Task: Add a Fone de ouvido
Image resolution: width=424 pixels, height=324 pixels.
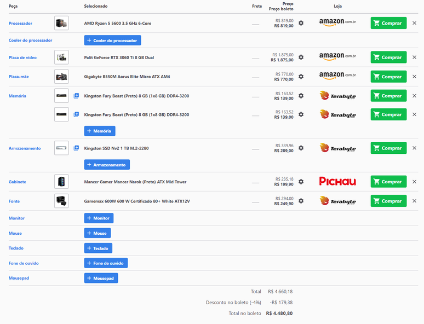Action: coord(106,263)
